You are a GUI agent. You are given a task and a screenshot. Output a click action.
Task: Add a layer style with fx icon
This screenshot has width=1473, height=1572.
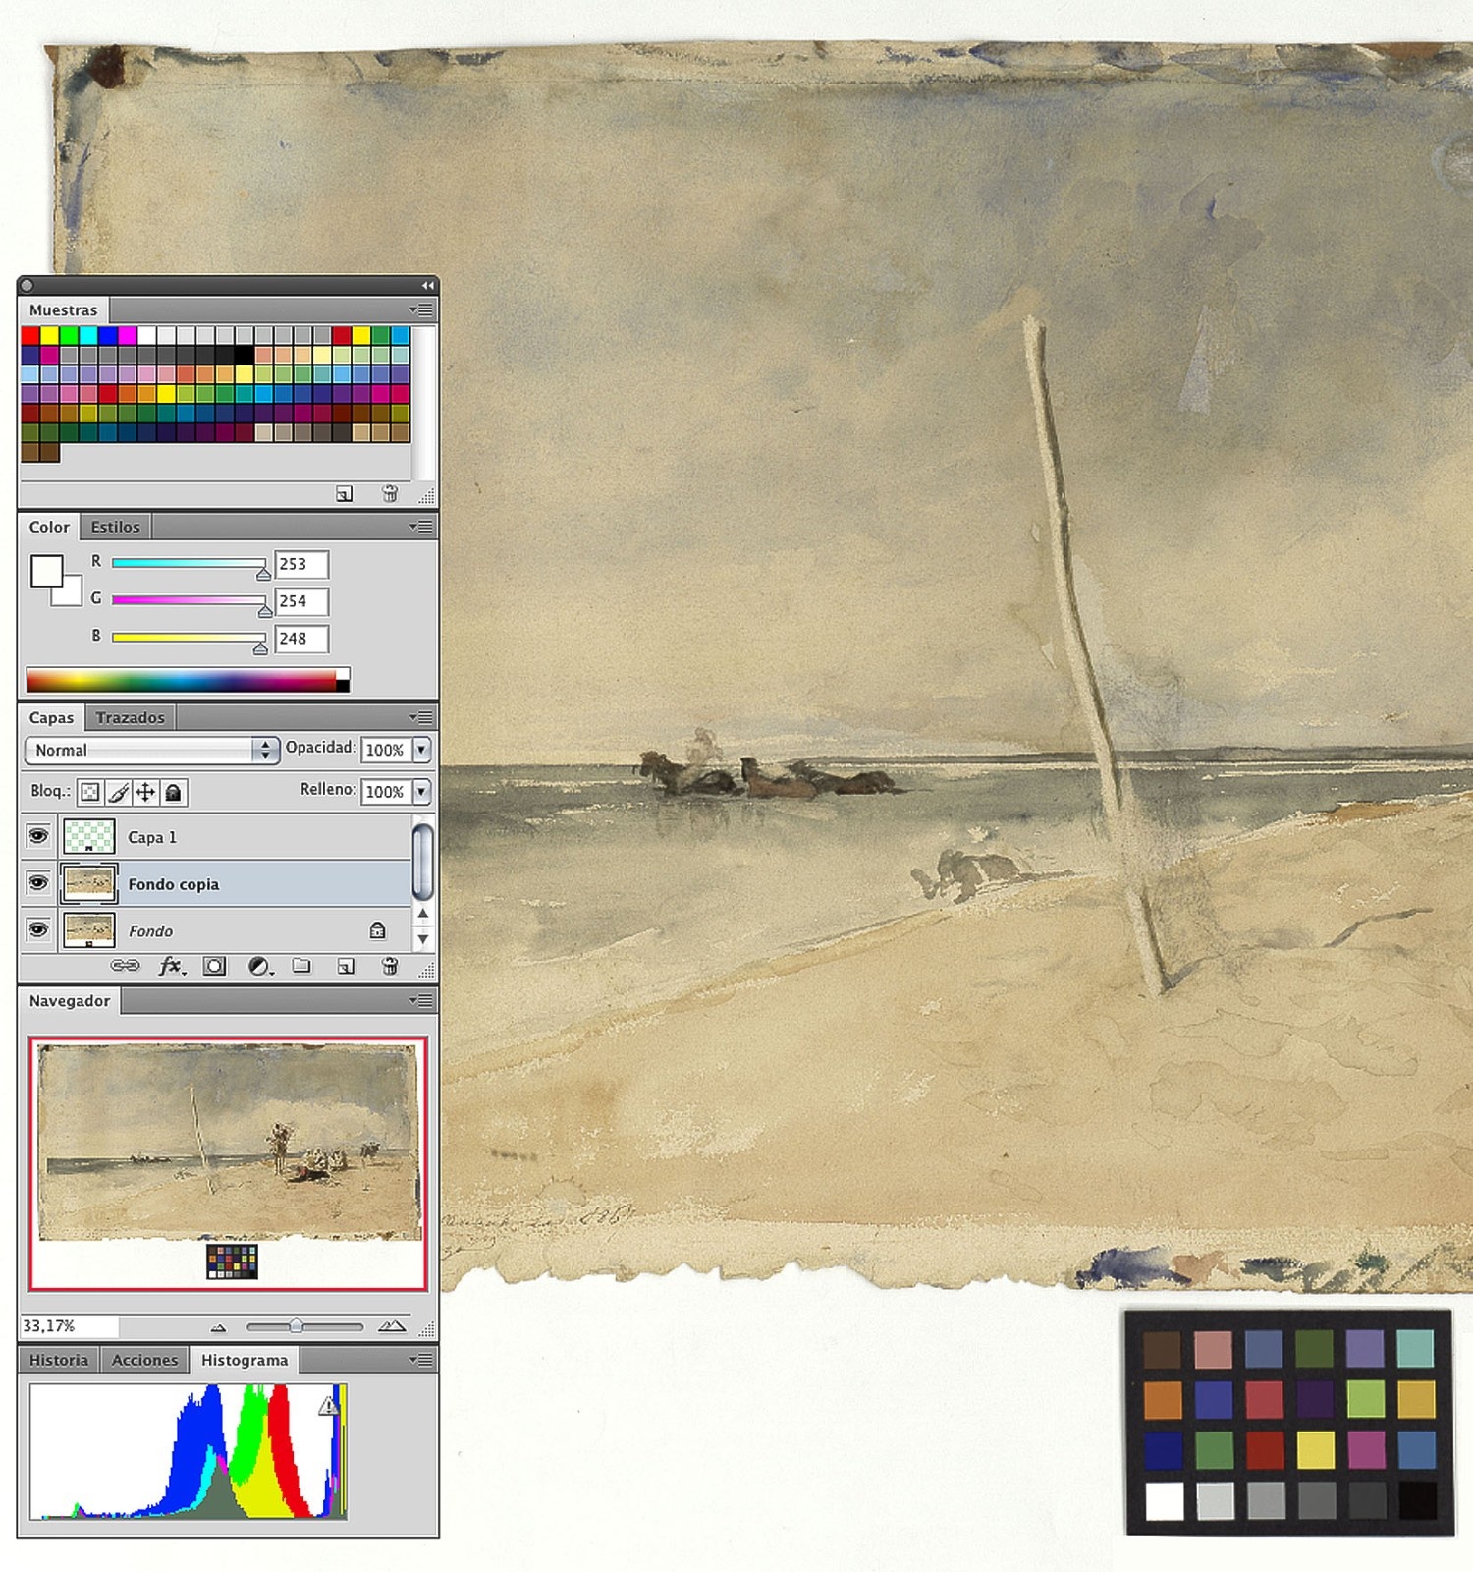click(172, 966)
